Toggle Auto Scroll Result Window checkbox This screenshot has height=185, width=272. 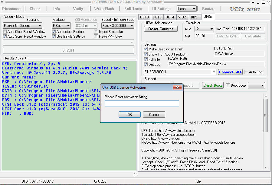click(5, 37)
